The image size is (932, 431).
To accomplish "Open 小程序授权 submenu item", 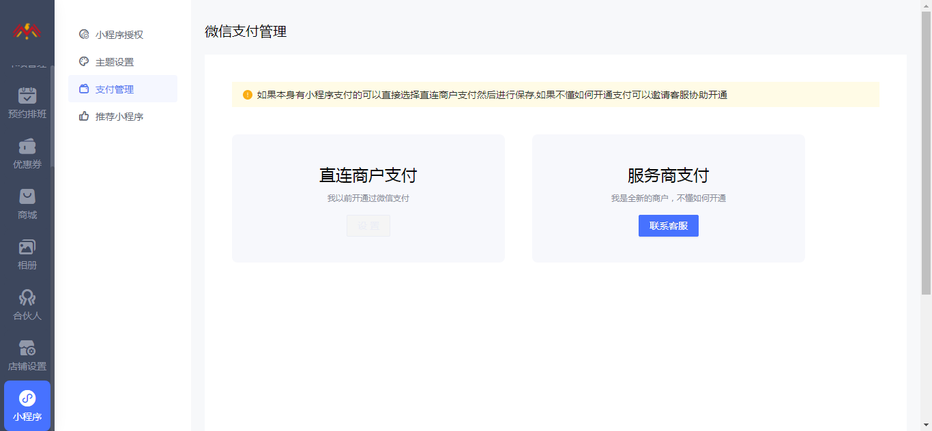I will [123, 34].
